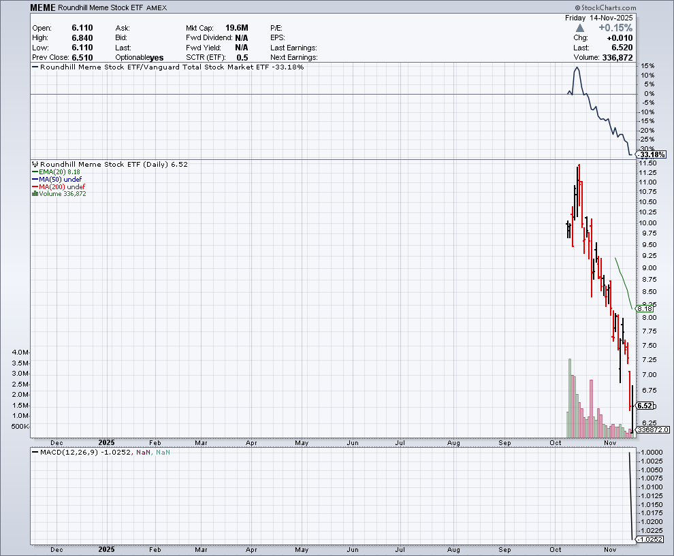Click the -33.18% performance label box

(x=652, y=154)
